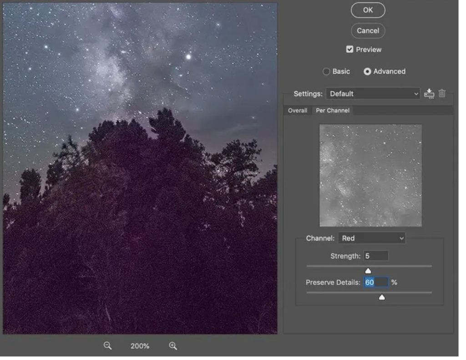Switch to the Overall tab
This screenshot has width=466, height=360.
click(x=298, y=111)
